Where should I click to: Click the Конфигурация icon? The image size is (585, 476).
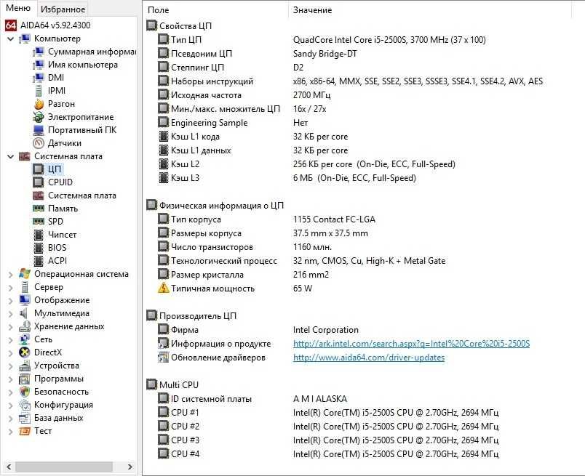coord(25,405)
